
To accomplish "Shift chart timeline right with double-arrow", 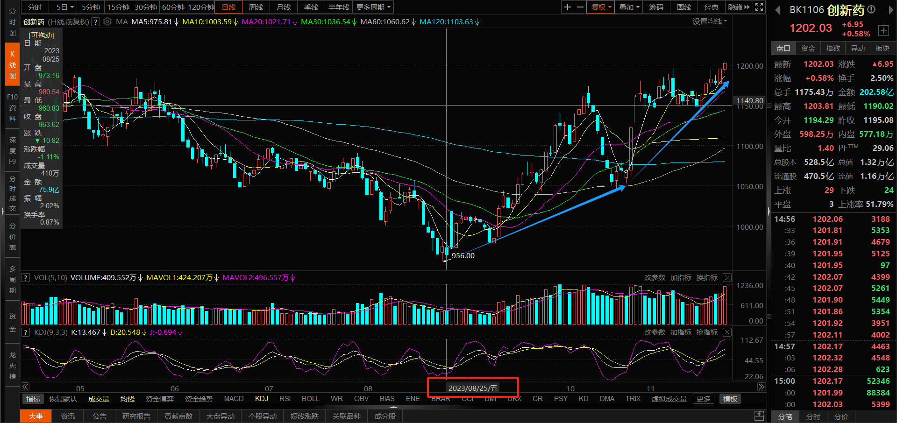I will click(x=762, y=387).
